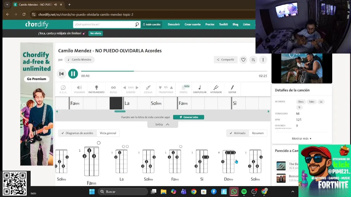The image size is (351, 197).
Task: Click the song video thumbnail
Action: (x=302, y=68)
